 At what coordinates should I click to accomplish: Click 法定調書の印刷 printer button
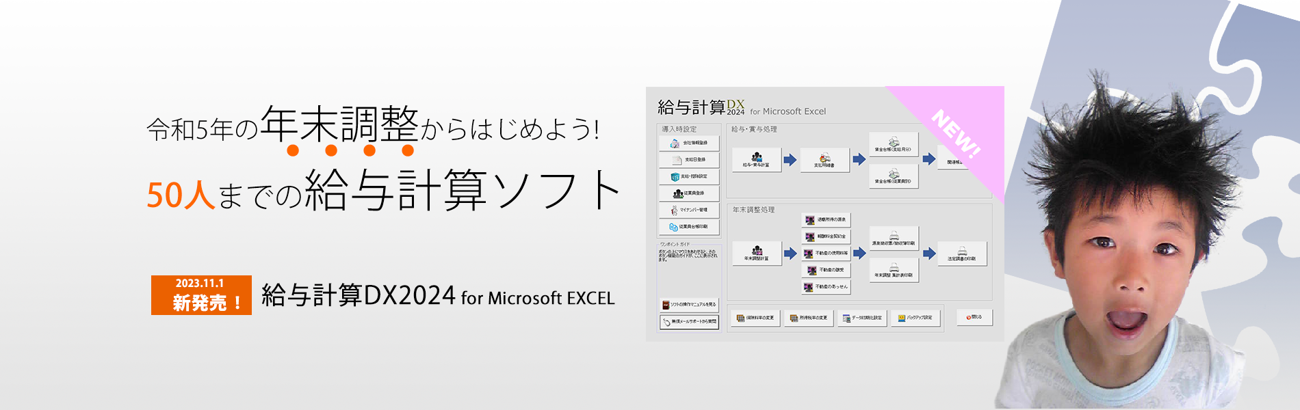tap(961, 254)
